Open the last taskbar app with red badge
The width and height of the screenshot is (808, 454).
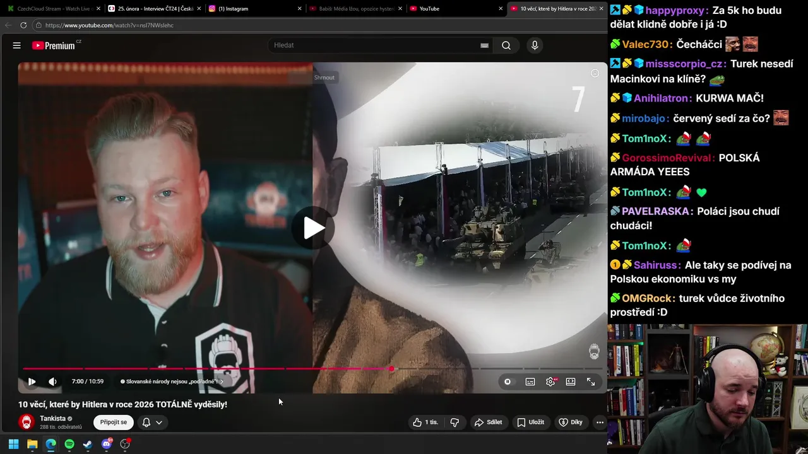125,444
